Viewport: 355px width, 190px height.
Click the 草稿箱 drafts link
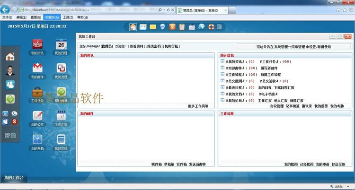tap(169, 164)
